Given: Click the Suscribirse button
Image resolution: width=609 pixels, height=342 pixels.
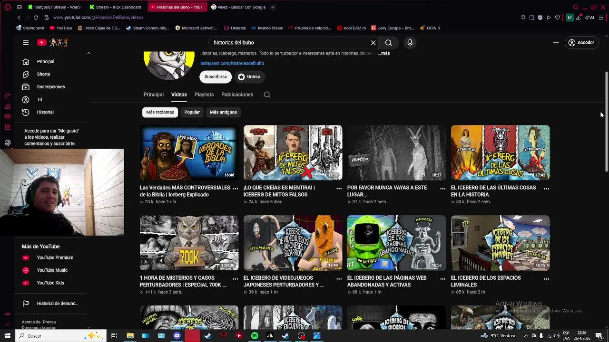Looking at the screenshot, I should 216,77.
